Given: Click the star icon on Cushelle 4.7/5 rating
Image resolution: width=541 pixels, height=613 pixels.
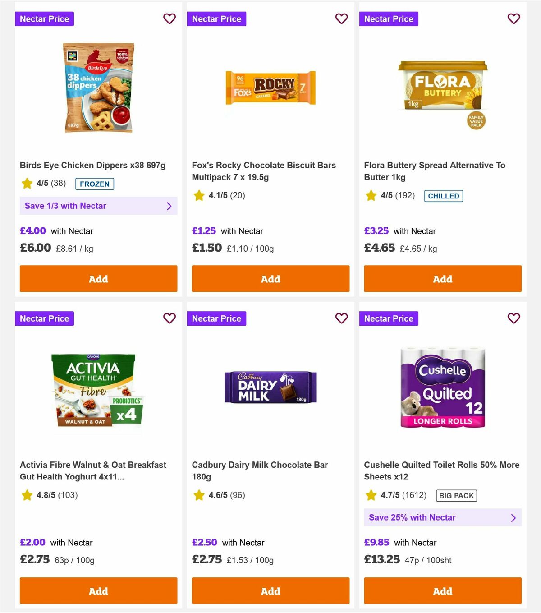Looking at the screenshot, I should tap(371, 495).
